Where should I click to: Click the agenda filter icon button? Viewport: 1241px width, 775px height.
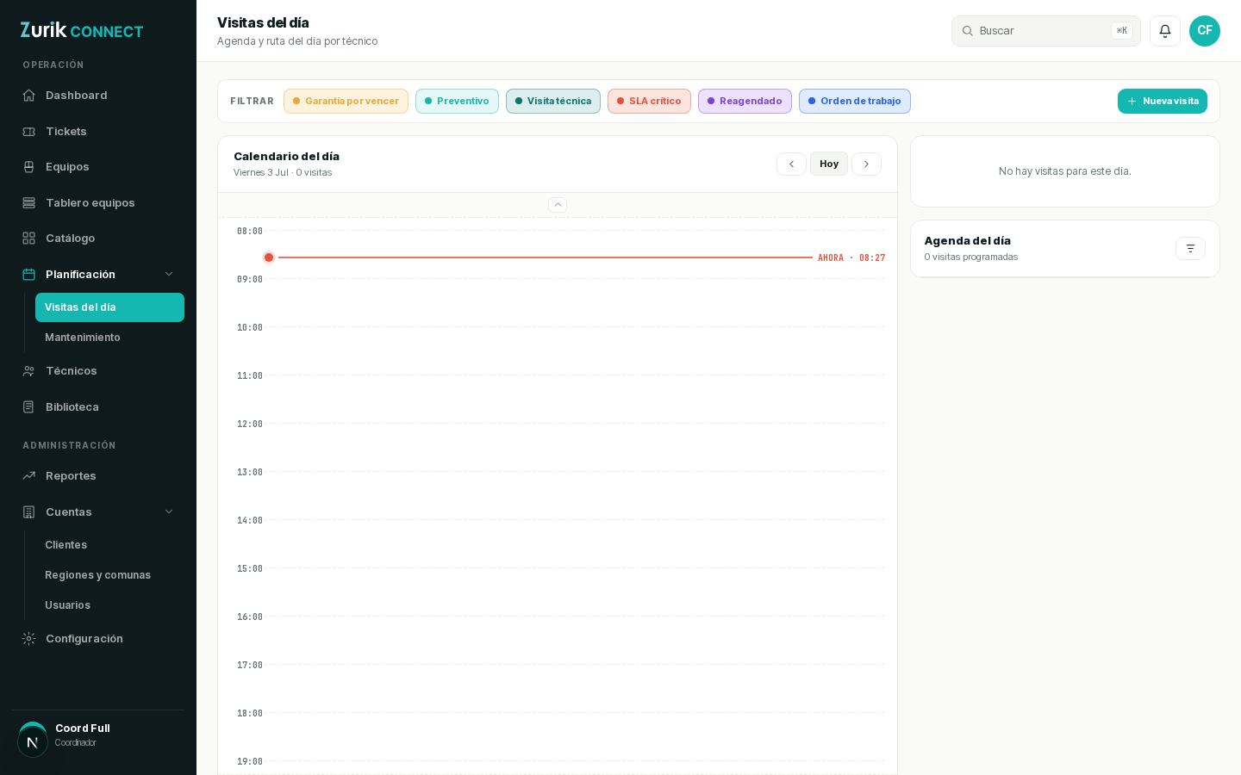1190,249
